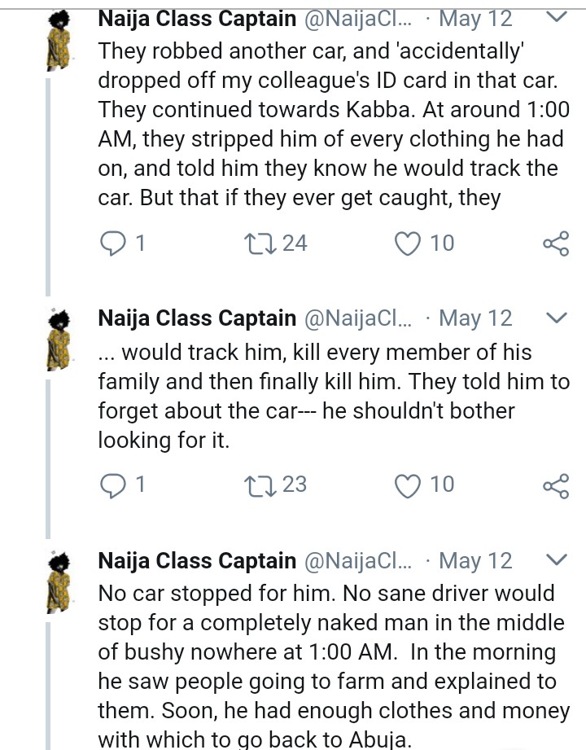Screen dimensions: 586x750
Task: Click the May 12 timestamp on the second tweet
Action: point(475,318)
